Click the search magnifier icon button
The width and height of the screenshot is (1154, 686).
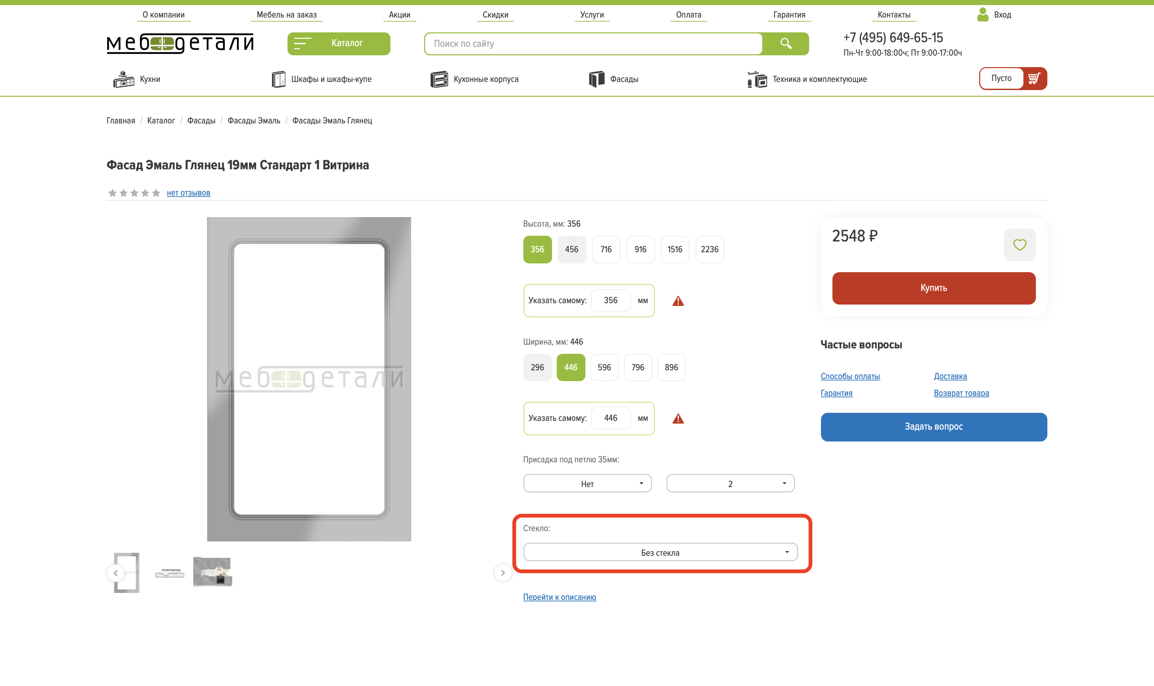pos(786,44)
